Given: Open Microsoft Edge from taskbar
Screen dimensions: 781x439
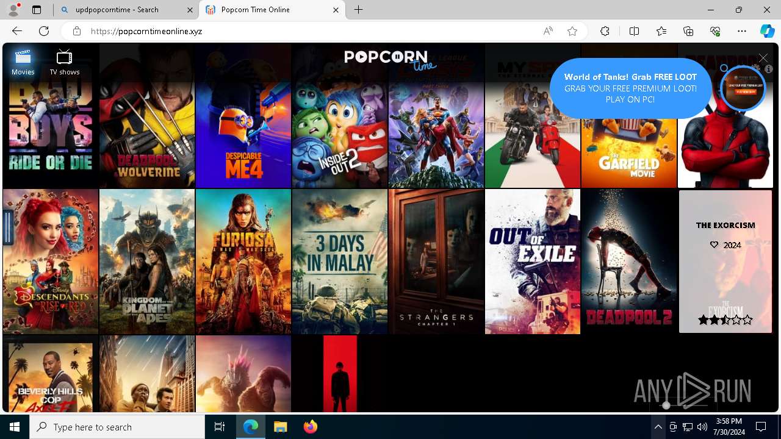Looking at the screenshot, I should (x=251, y=427).
